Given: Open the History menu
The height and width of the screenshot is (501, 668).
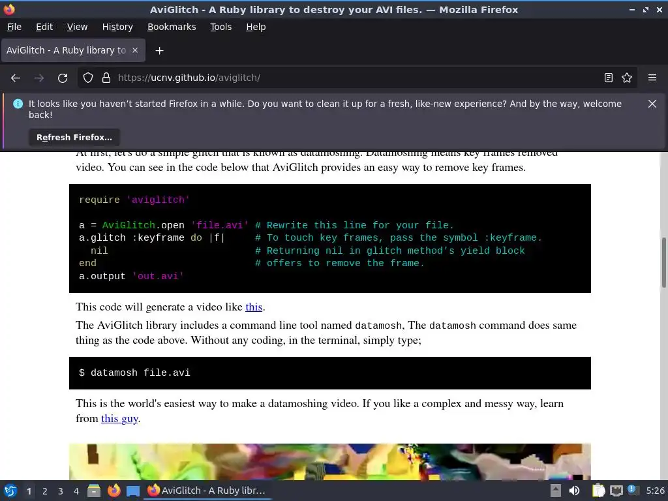Looking at the screenshot, I should tap(117, 27).
